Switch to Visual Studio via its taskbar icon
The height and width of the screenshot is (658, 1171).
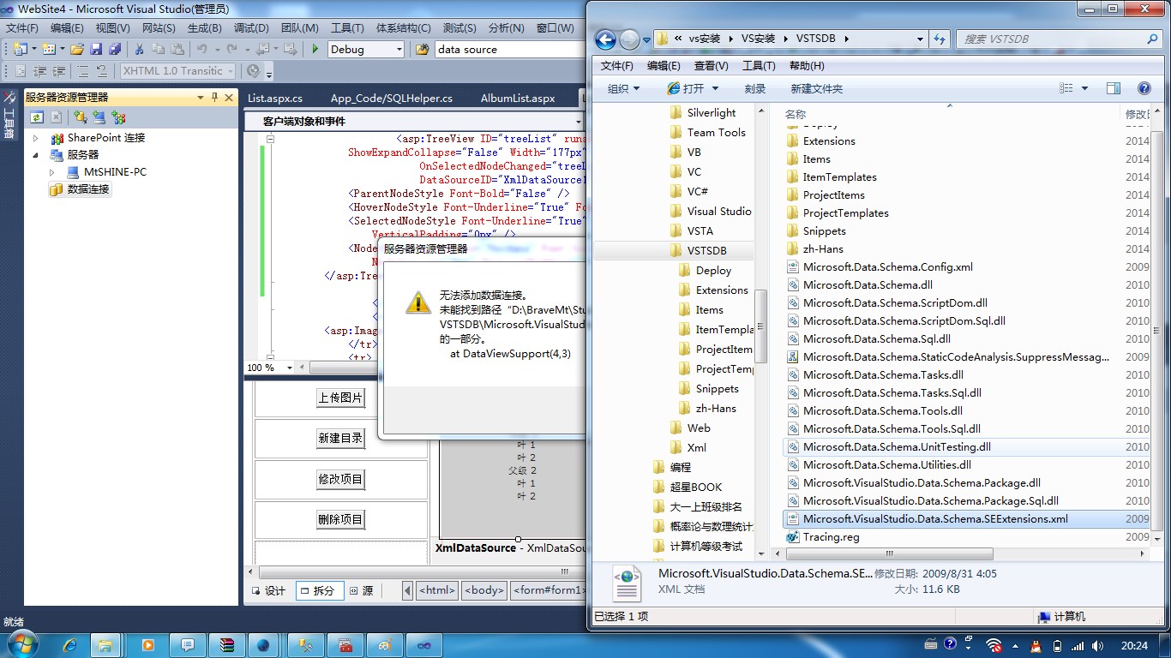click(423, 644)
